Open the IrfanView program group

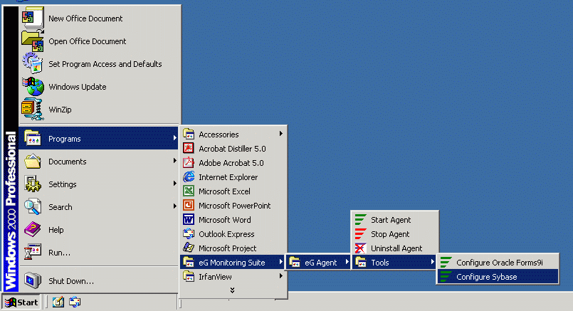(233, 277)
